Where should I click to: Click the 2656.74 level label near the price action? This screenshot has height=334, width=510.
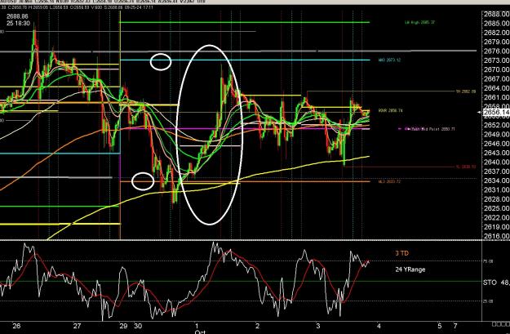[390, 111]
